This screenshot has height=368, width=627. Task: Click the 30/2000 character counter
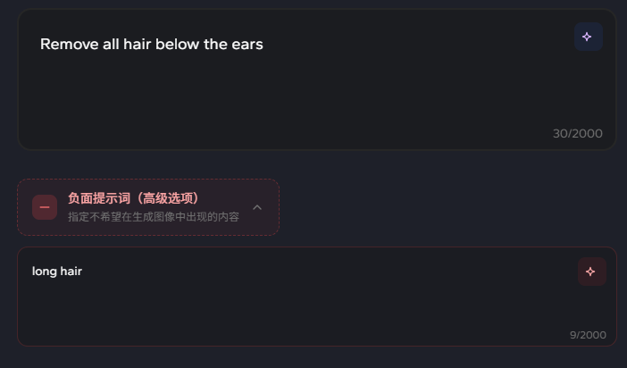pyautogui.click(x=577, y=134)
